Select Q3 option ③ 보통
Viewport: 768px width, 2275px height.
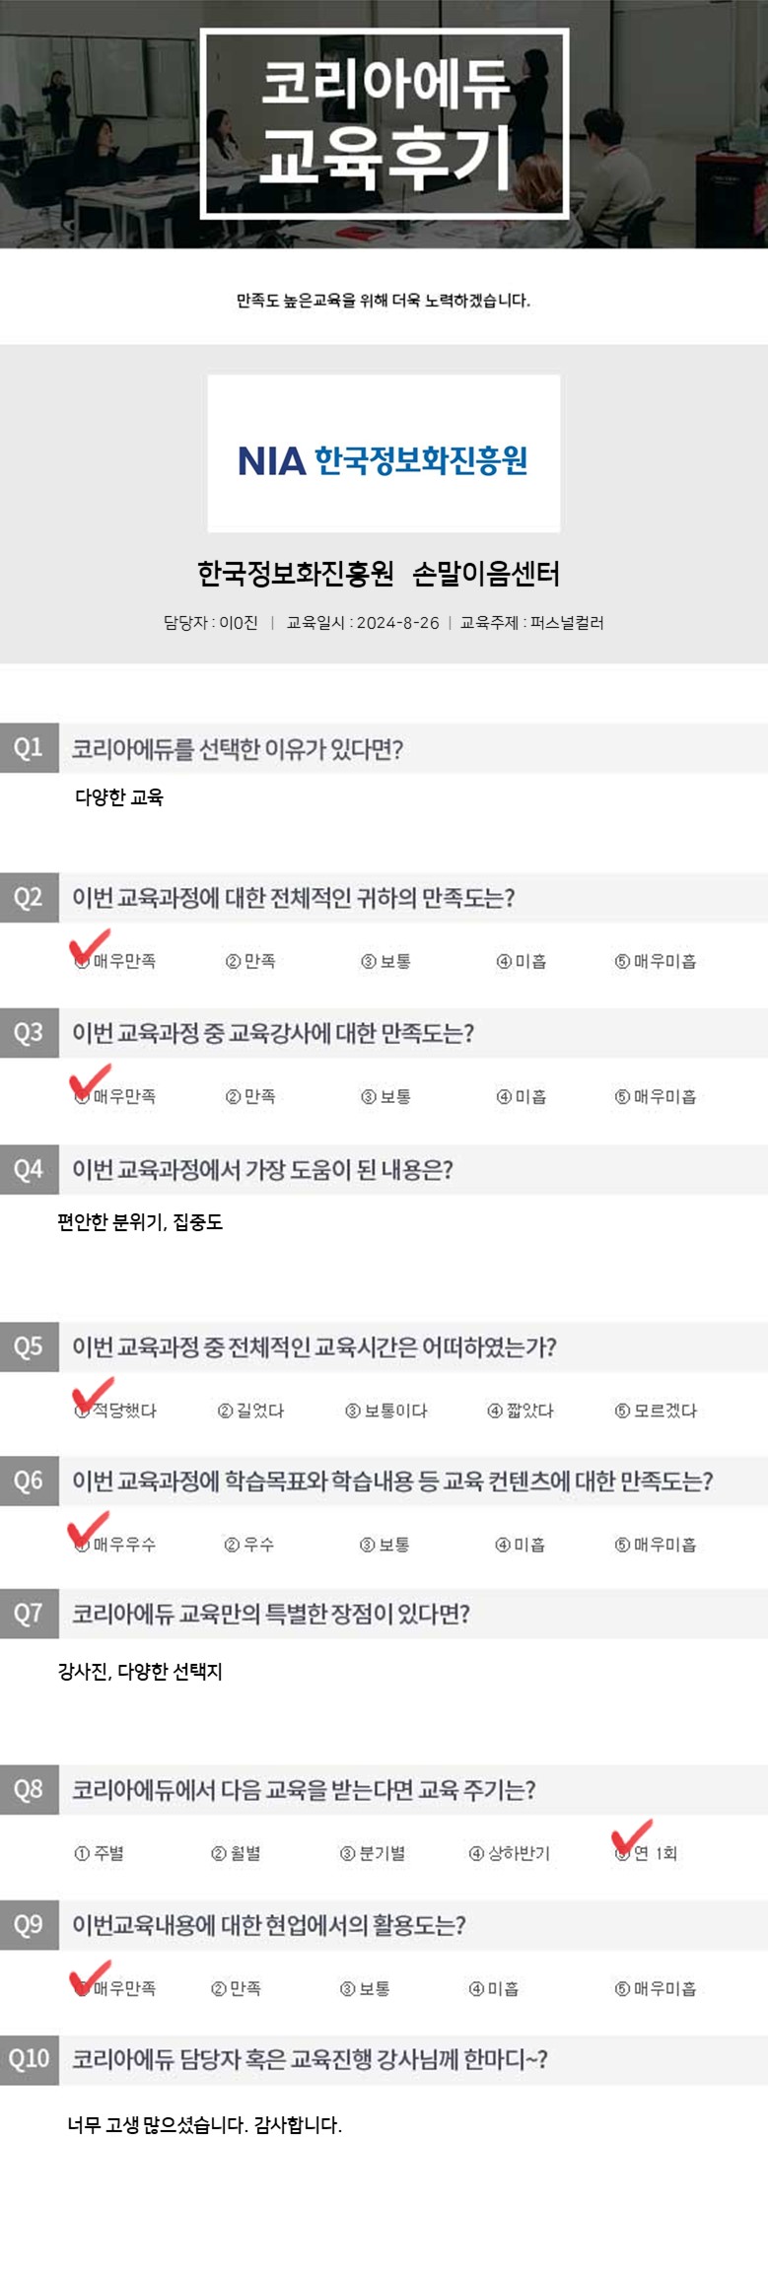(x=385, y=1096)
